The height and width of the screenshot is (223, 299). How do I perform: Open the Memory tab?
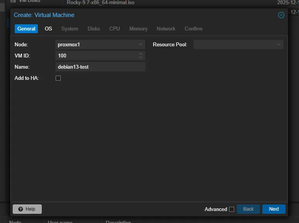138,29
